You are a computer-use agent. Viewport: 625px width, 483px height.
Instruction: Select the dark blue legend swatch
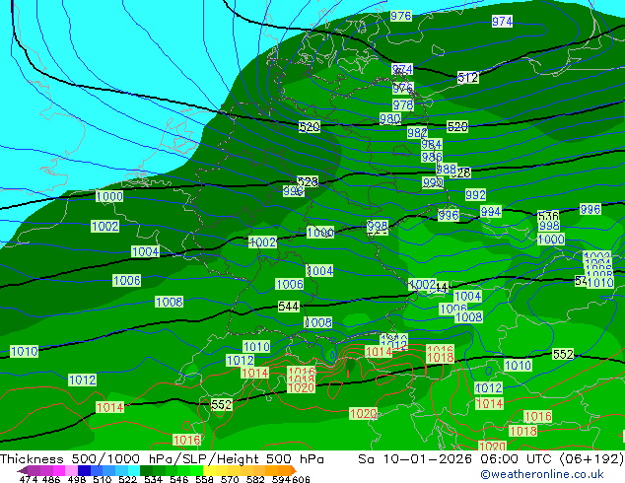point(84,470)
